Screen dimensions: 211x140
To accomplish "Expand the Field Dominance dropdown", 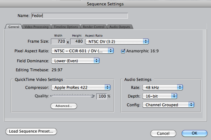I will 75,60.
